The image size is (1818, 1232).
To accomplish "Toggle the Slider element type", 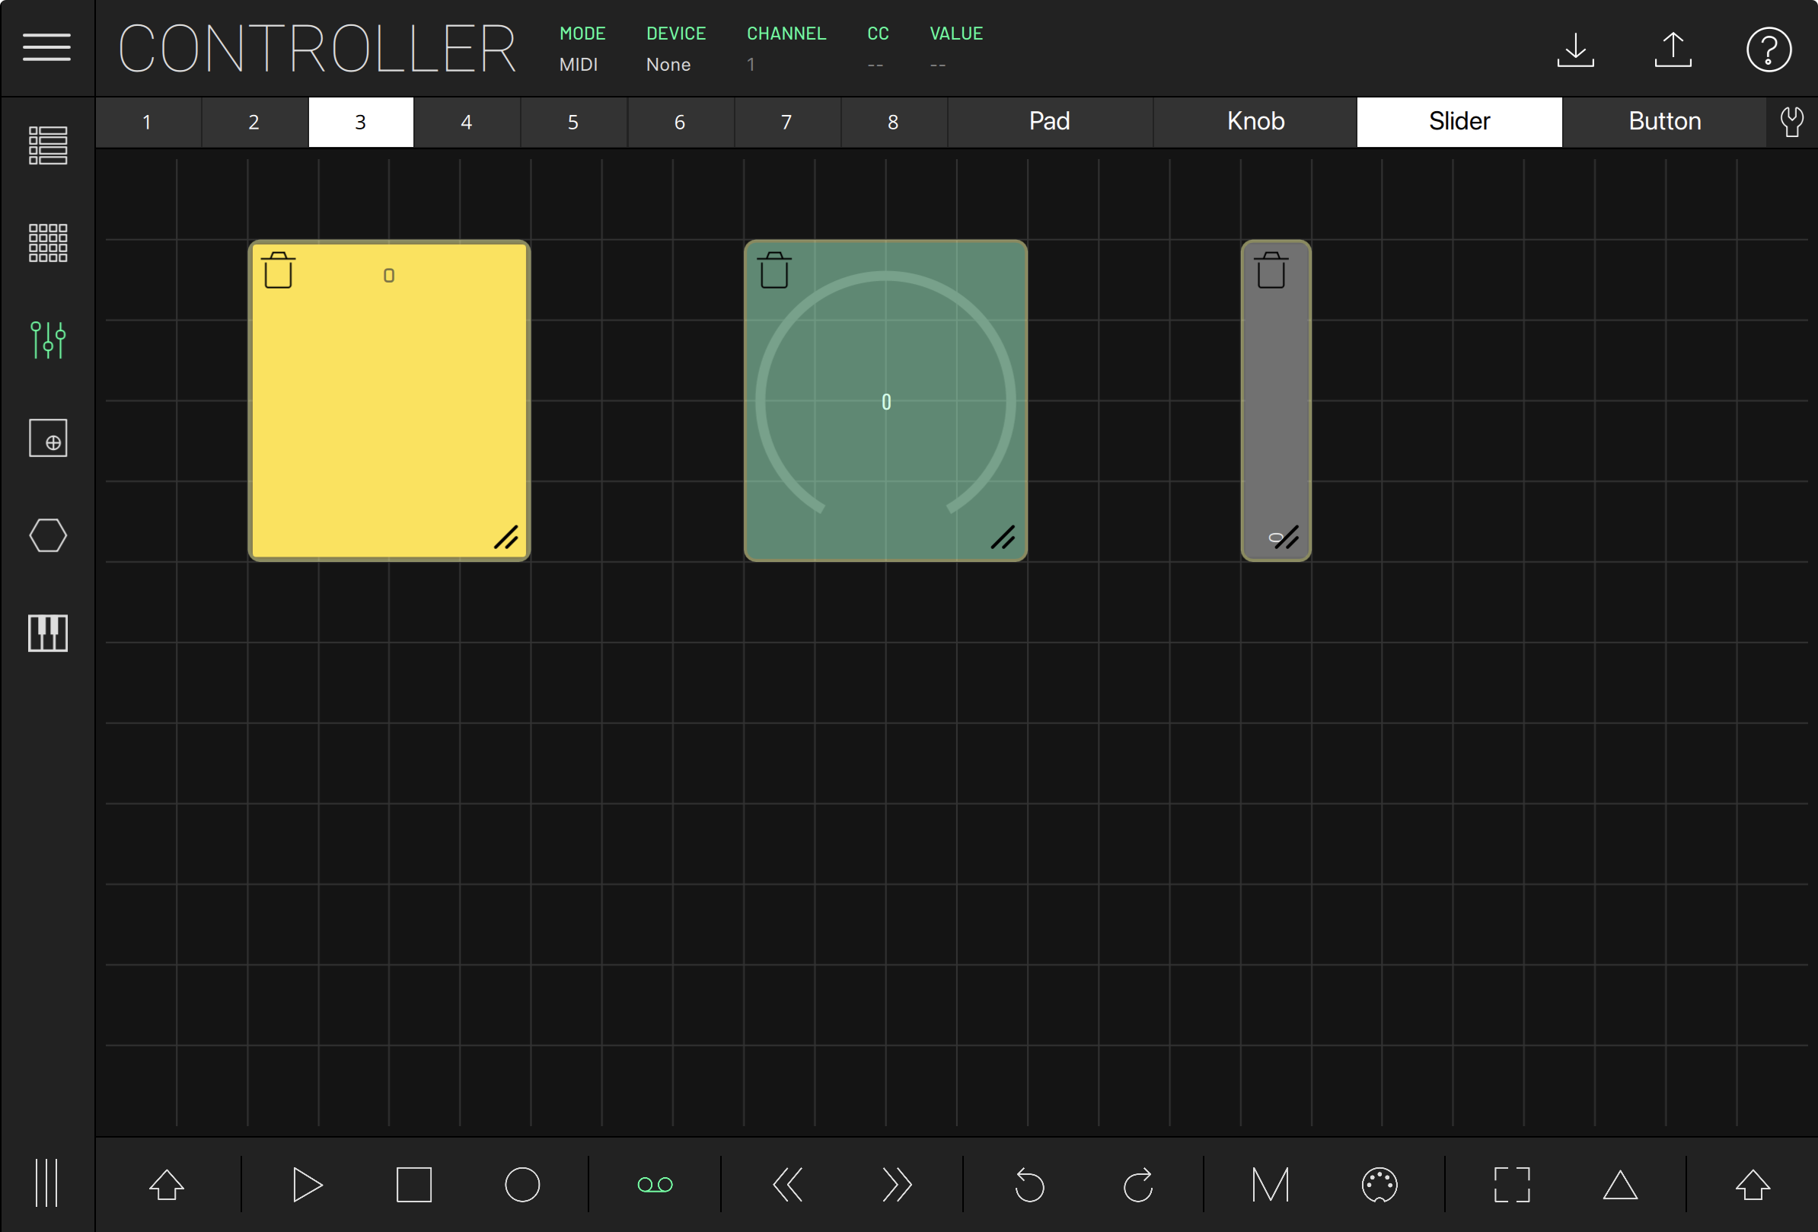I will [1459, 121].
